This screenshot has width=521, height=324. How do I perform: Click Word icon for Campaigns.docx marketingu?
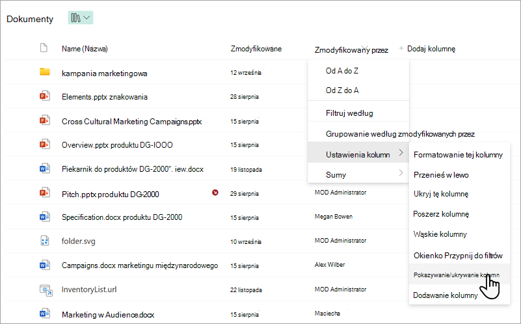point(45,265)
